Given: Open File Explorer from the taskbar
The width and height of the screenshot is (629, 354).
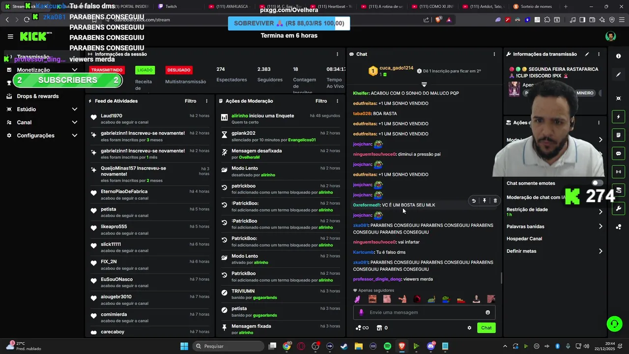Looking at the screenshot, I should (358, 346).
